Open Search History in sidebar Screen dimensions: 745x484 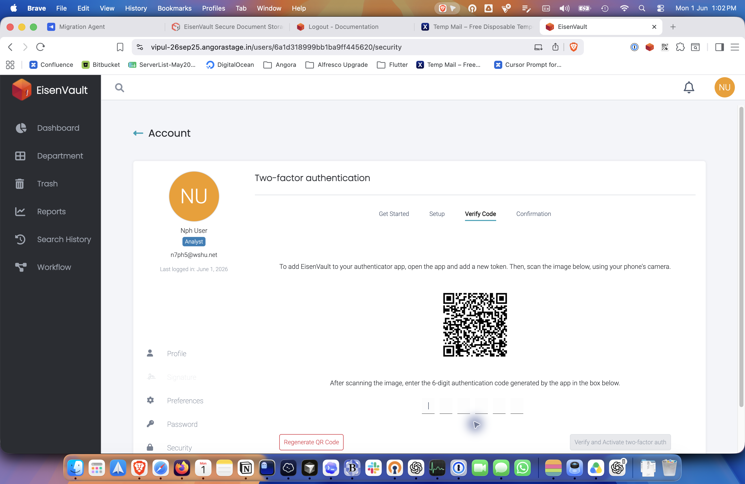coord(53,239)
